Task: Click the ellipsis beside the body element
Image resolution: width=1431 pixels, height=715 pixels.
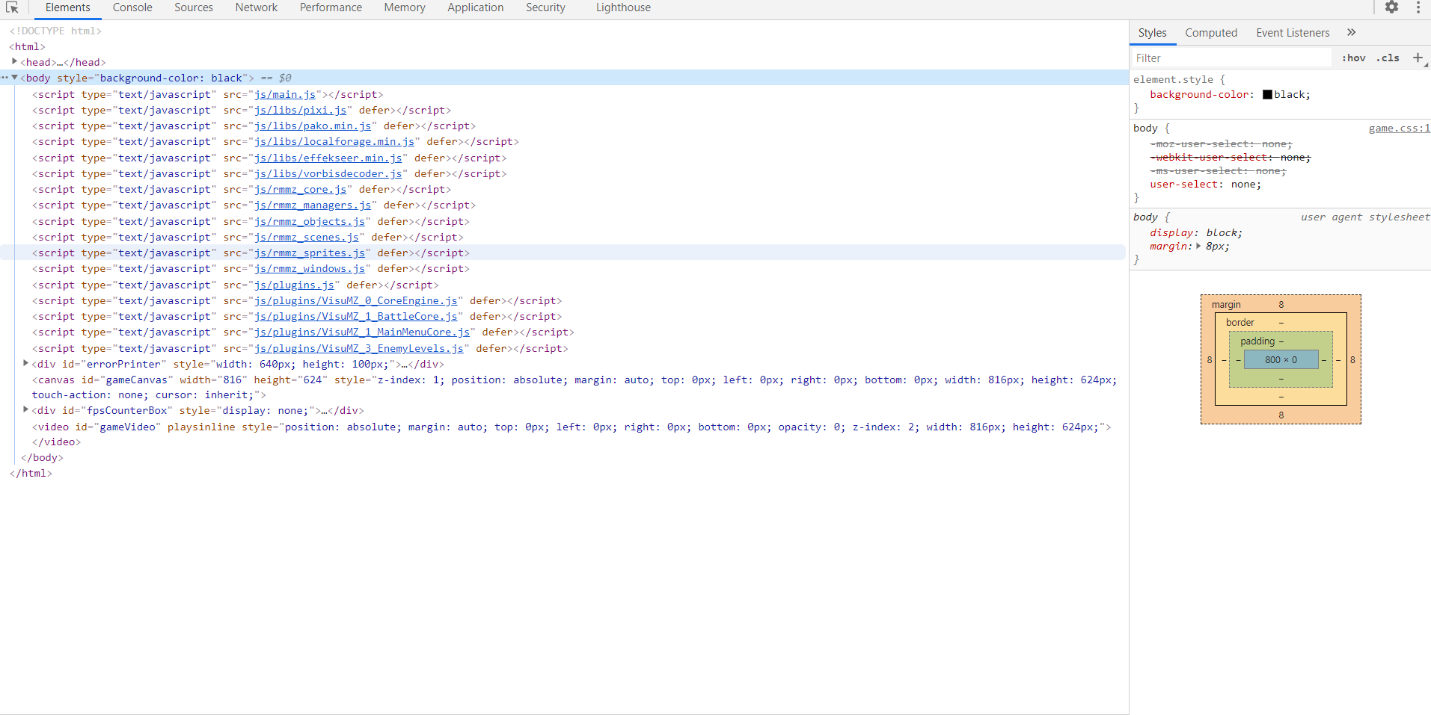Action: pyautogui.click(x=4, y=78)
